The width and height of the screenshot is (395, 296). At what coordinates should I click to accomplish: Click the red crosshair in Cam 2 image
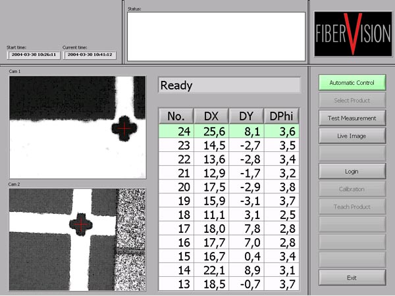(x=80, y=224)
